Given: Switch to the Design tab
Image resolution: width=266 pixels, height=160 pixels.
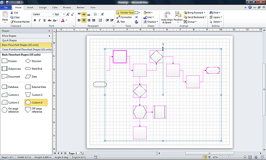Looking at the screenshot, I should click(x=42, y=7).
